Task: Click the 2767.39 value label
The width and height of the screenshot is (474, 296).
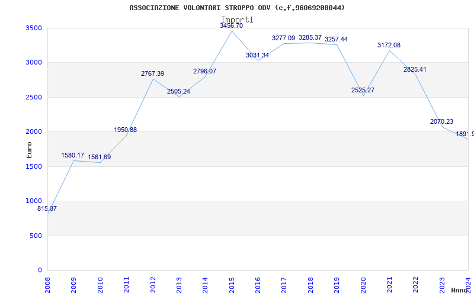Action: pos(152,73)
